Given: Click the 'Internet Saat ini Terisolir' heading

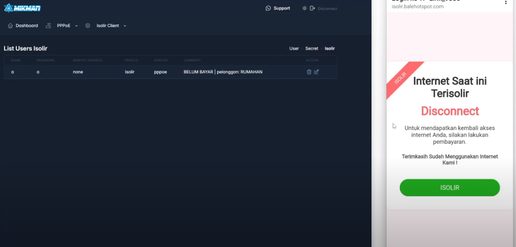Looking at the screenshot, I should (450, 87).
